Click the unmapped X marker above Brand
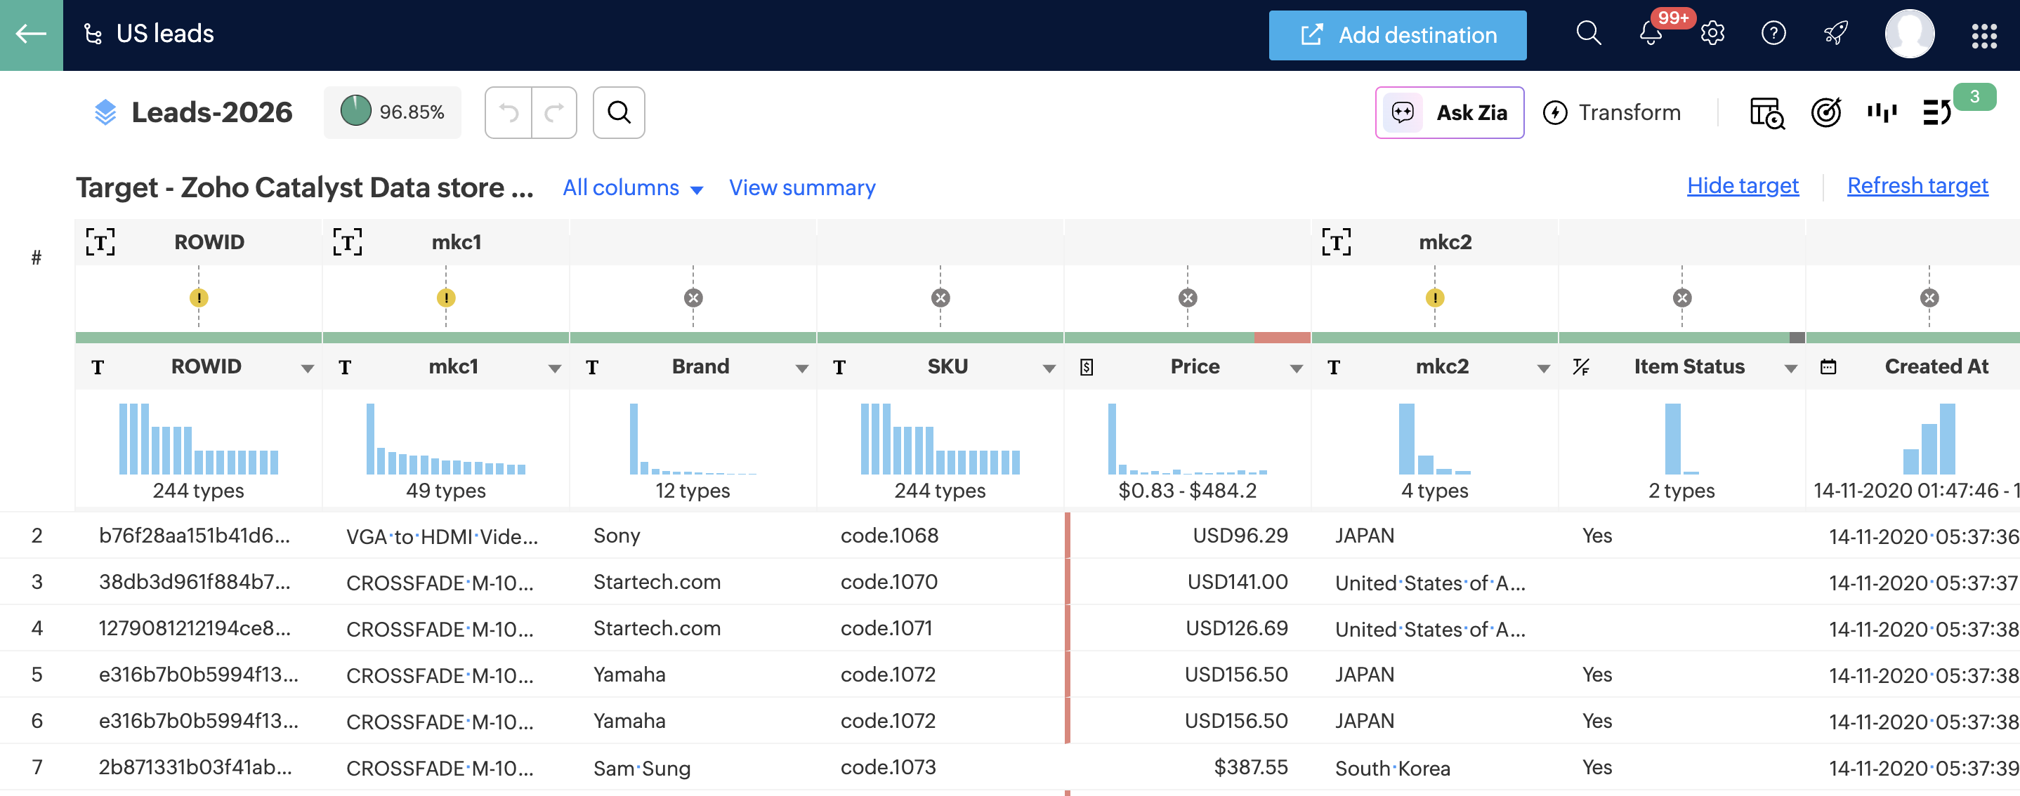 pyautogui.click(x=693, y=298)
